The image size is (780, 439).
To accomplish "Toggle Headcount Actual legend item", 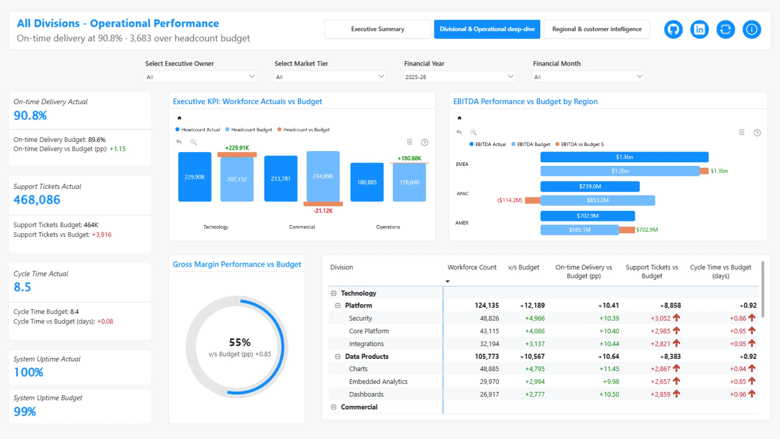I will (x=198, y=130).
